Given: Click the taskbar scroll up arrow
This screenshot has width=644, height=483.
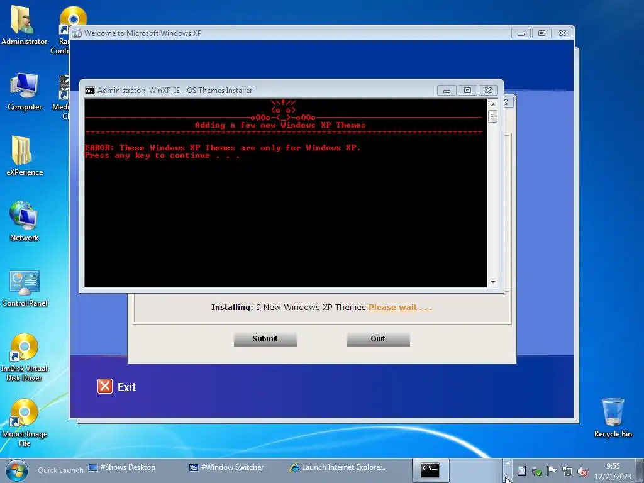Looking at the screenshot, I should (508, 464).
